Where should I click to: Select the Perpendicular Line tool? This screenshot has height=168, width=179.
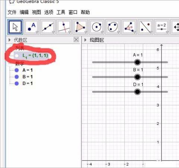click(x=64, y=27)
